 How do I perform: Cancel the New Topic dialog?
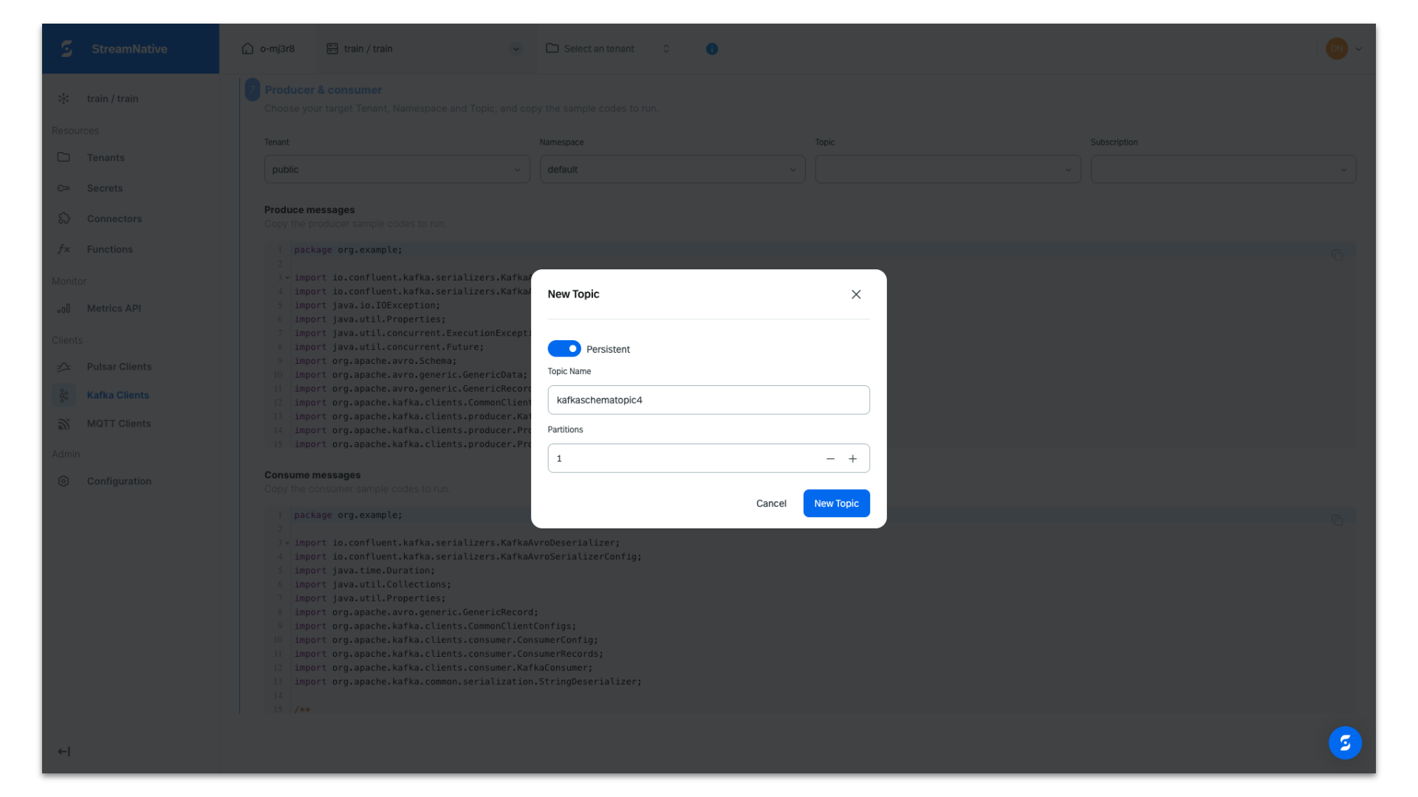point(770,503)
